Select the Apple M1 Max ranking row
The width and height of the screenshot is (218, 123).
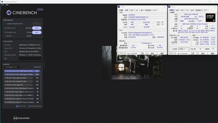[x=22, y=78]
